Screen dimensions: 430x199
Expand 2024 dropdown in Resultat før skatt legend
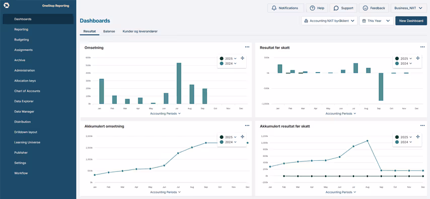[x=410, y=63]
